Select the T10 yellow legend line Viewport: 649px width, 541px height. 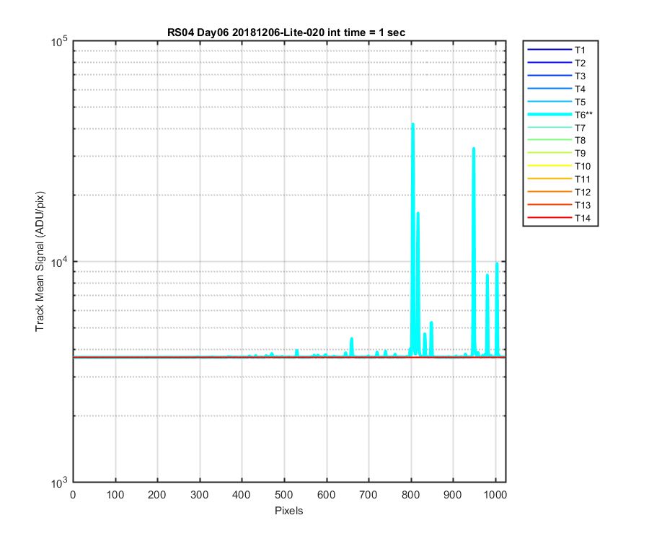(x=549, y=166)
